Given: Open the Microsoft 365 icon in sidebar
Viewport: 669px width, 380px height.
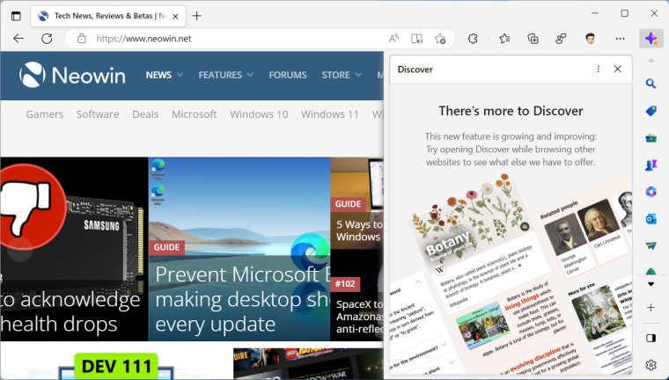Looking at the screenshot, I should [651, 192].
